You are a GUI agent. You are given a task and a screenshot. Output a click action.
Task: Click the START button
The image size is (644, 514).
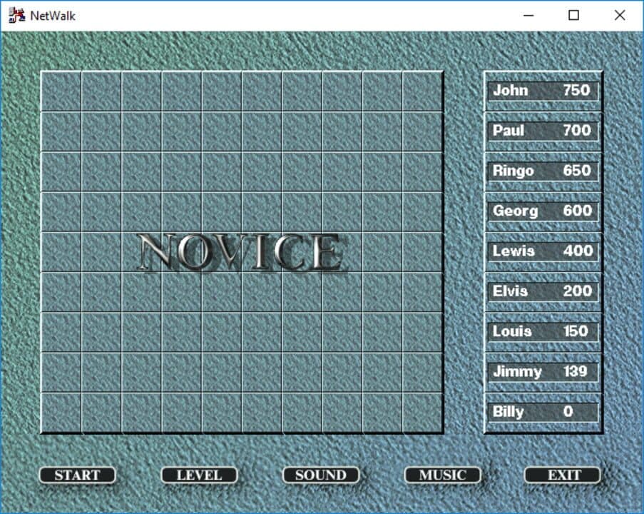(77, 475)
